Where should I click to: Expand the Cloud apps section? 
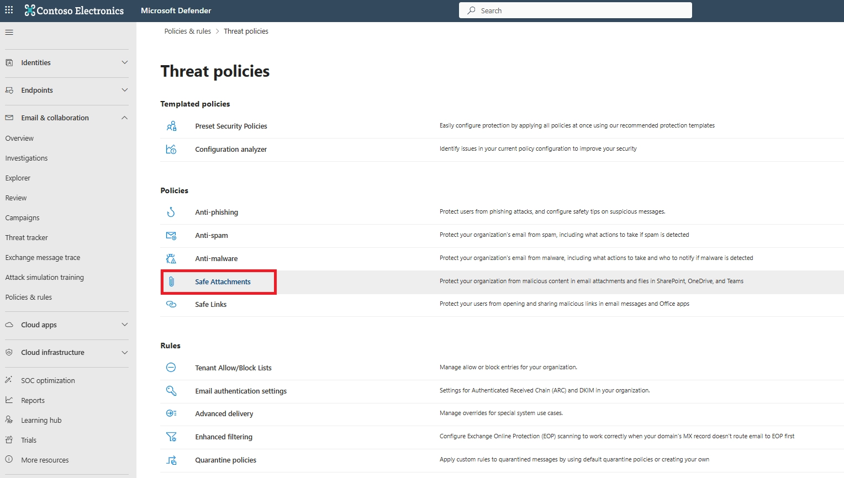[125, 325]
